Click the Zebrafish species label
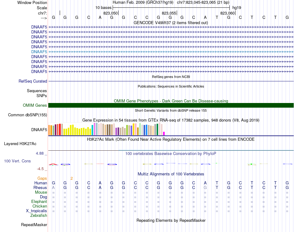294x232 pixels. click(x=39, y=216)
